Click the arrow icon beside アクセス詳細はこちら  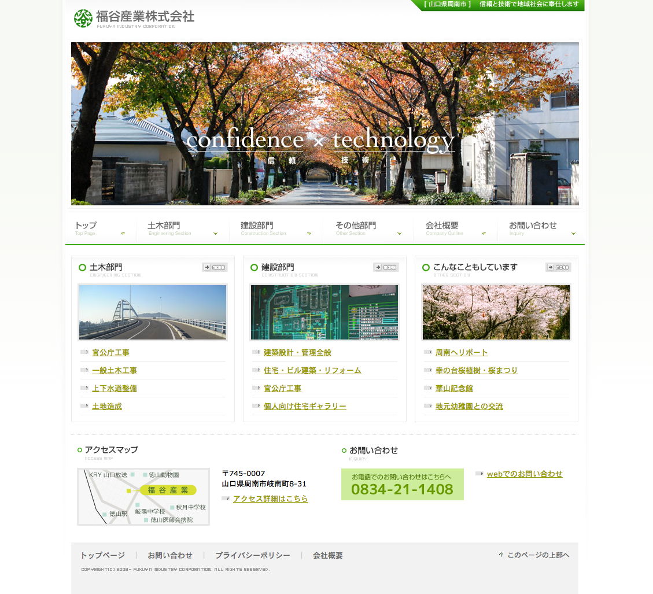pyautogui.click(x=226, y=499)
